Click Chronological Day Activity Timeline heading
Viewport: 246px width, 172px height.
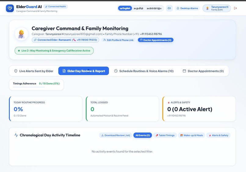(x=50, y=135)
